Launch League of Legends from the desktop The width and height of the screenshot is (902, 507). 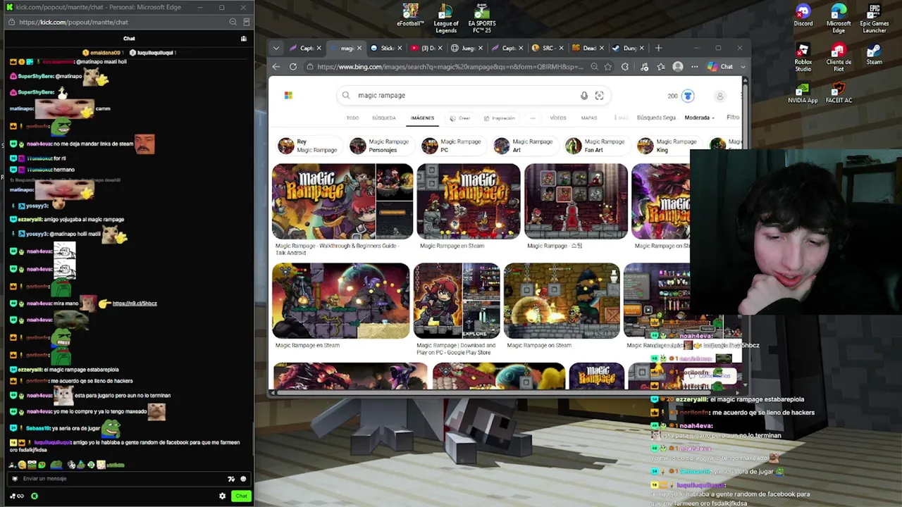445,18
